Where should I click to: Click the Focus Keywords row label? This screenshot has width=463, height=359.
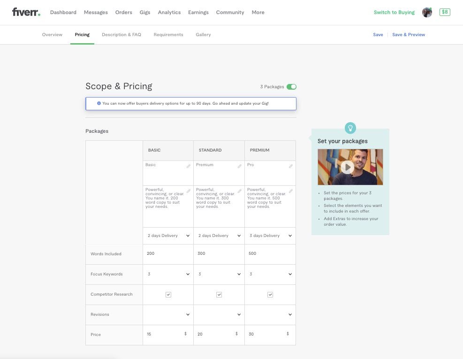coord(106,274)
